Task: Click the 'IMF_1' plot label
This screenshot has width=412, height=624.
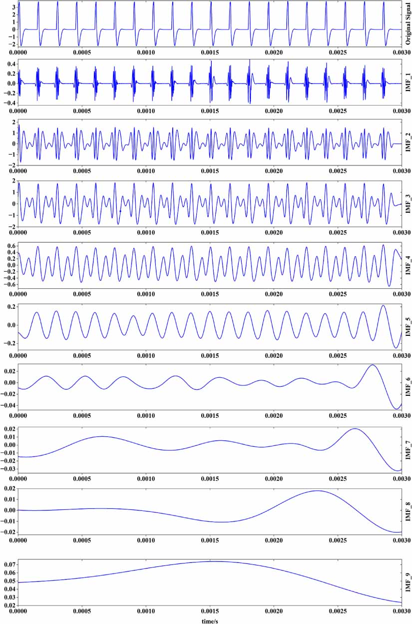Action: pyautogui.click(x=408, y=83)
